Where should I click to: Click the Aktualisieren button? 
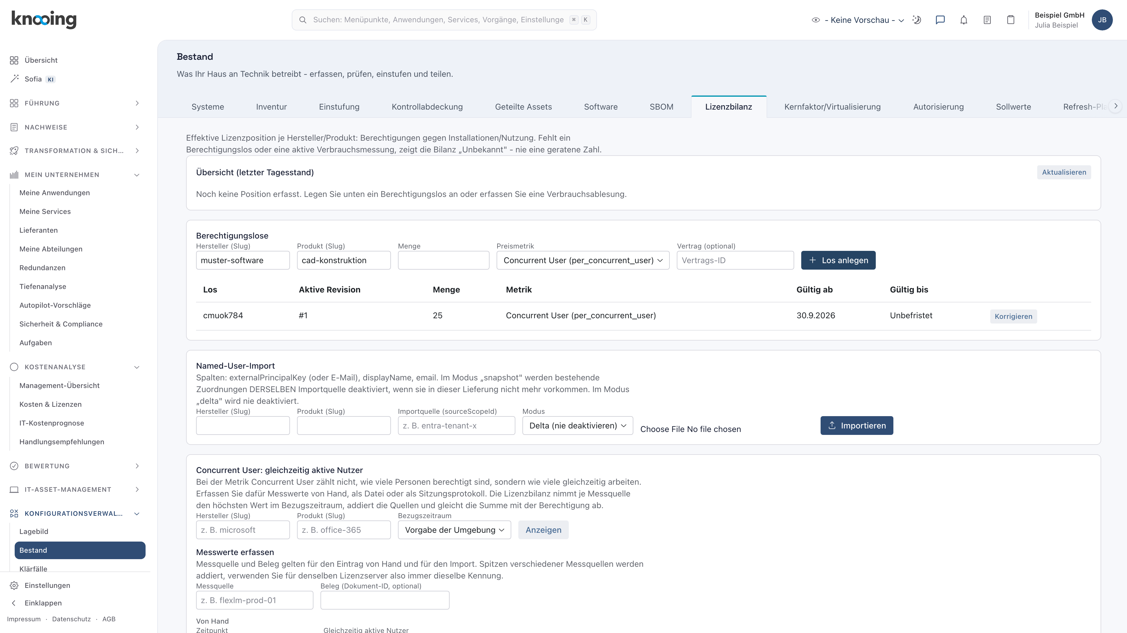1064,172
